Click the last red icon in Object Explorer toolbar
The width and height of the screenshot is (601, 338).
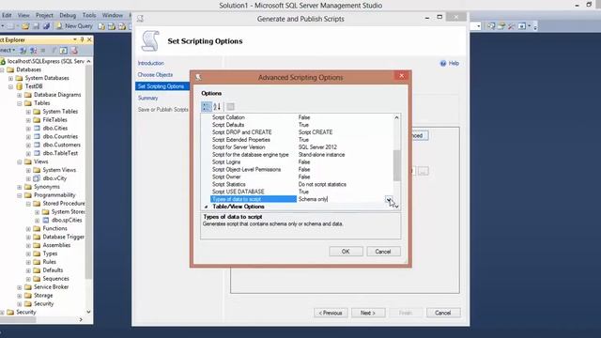(74, 51)
